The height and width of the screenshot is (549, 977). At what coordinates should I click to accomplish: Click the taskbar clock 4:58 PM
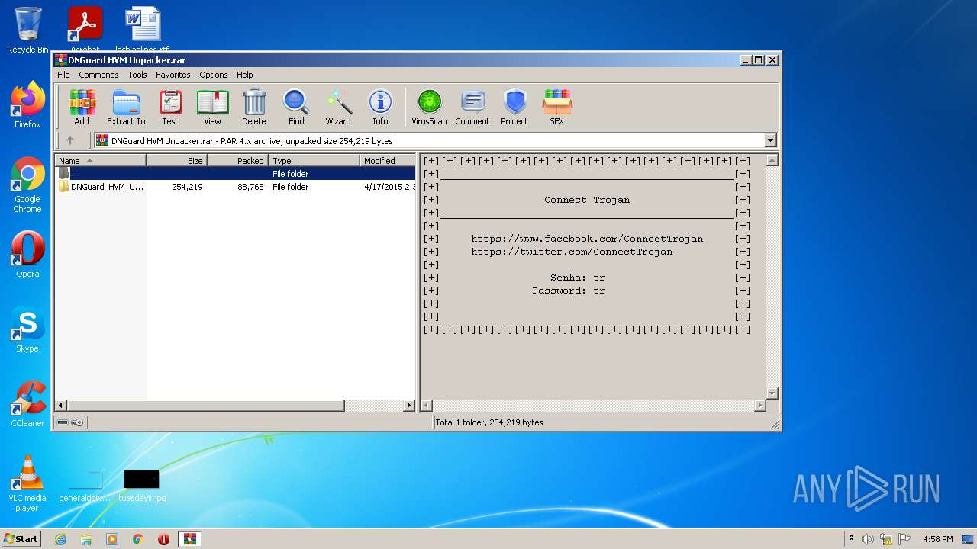937,539
